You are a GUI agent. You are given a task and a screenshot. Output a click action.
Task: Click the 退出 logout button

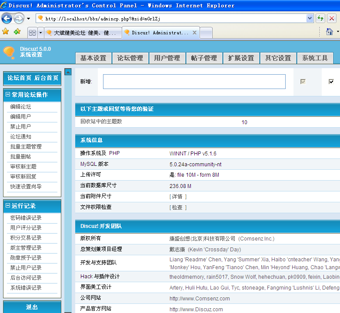click(x=32, y=307)
